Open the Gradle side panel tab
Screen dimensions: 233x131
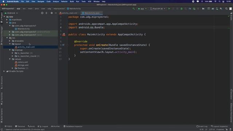[x=231, y=17]
